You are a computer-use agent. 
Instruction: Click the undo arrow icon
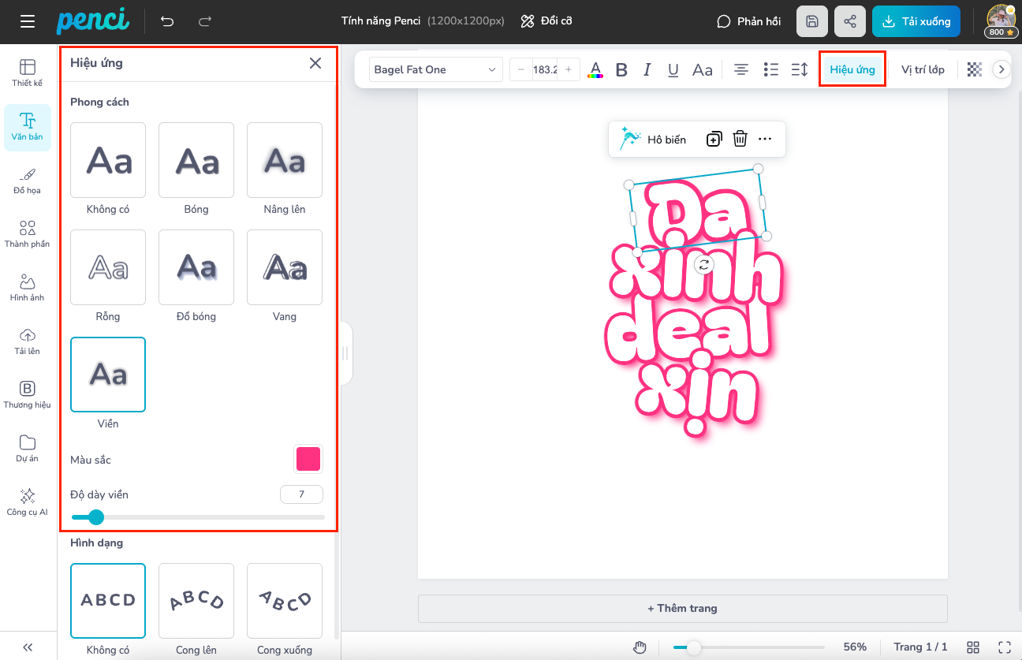[167, 21]
